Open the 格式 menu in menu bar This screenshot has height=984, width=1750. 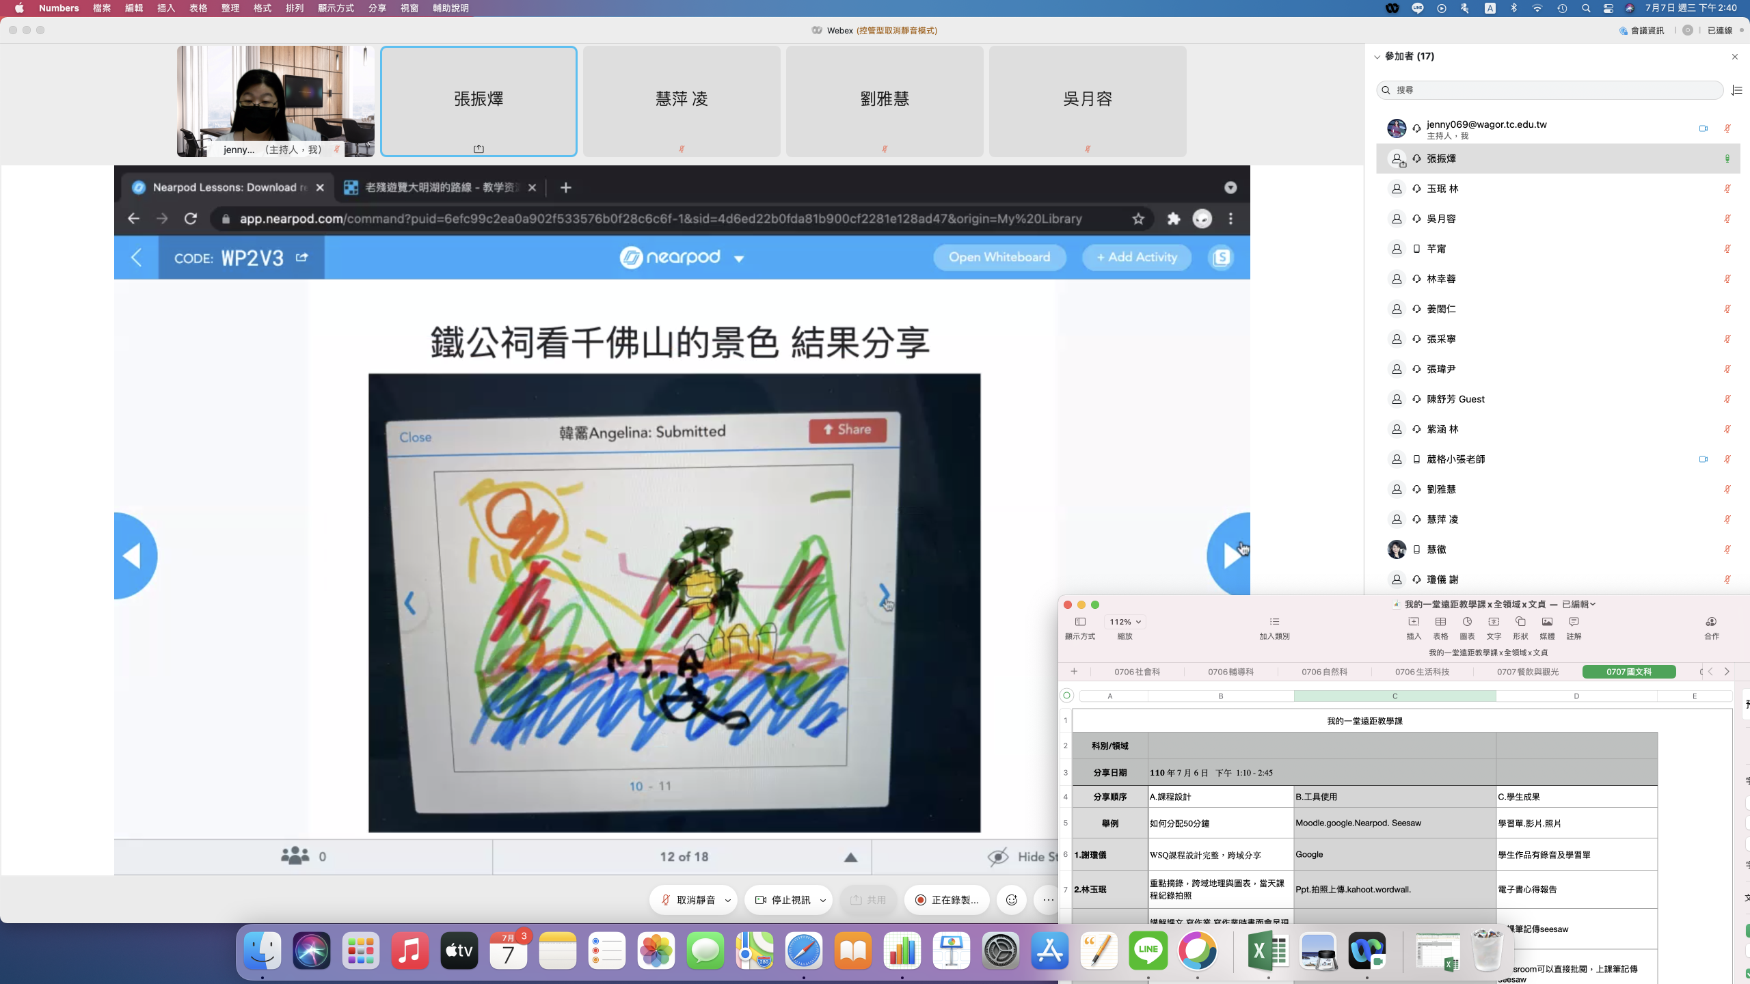(262, 8)
